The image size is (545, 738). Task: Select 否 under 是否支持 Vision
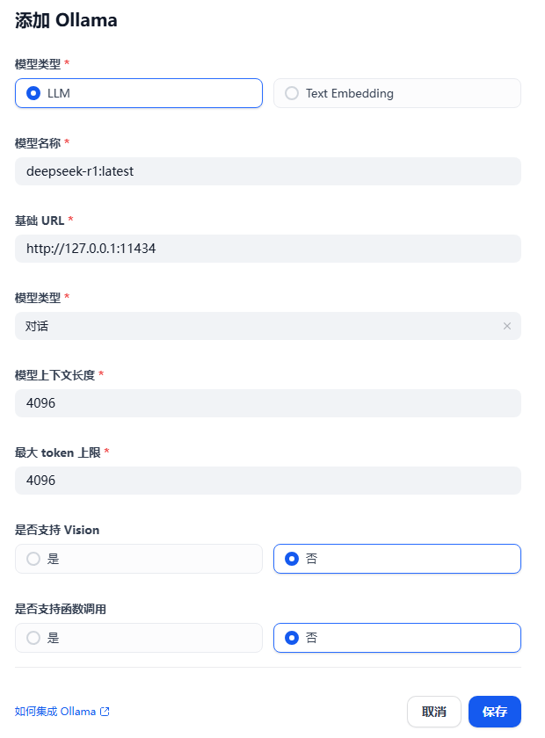click(x=396, y=558)
